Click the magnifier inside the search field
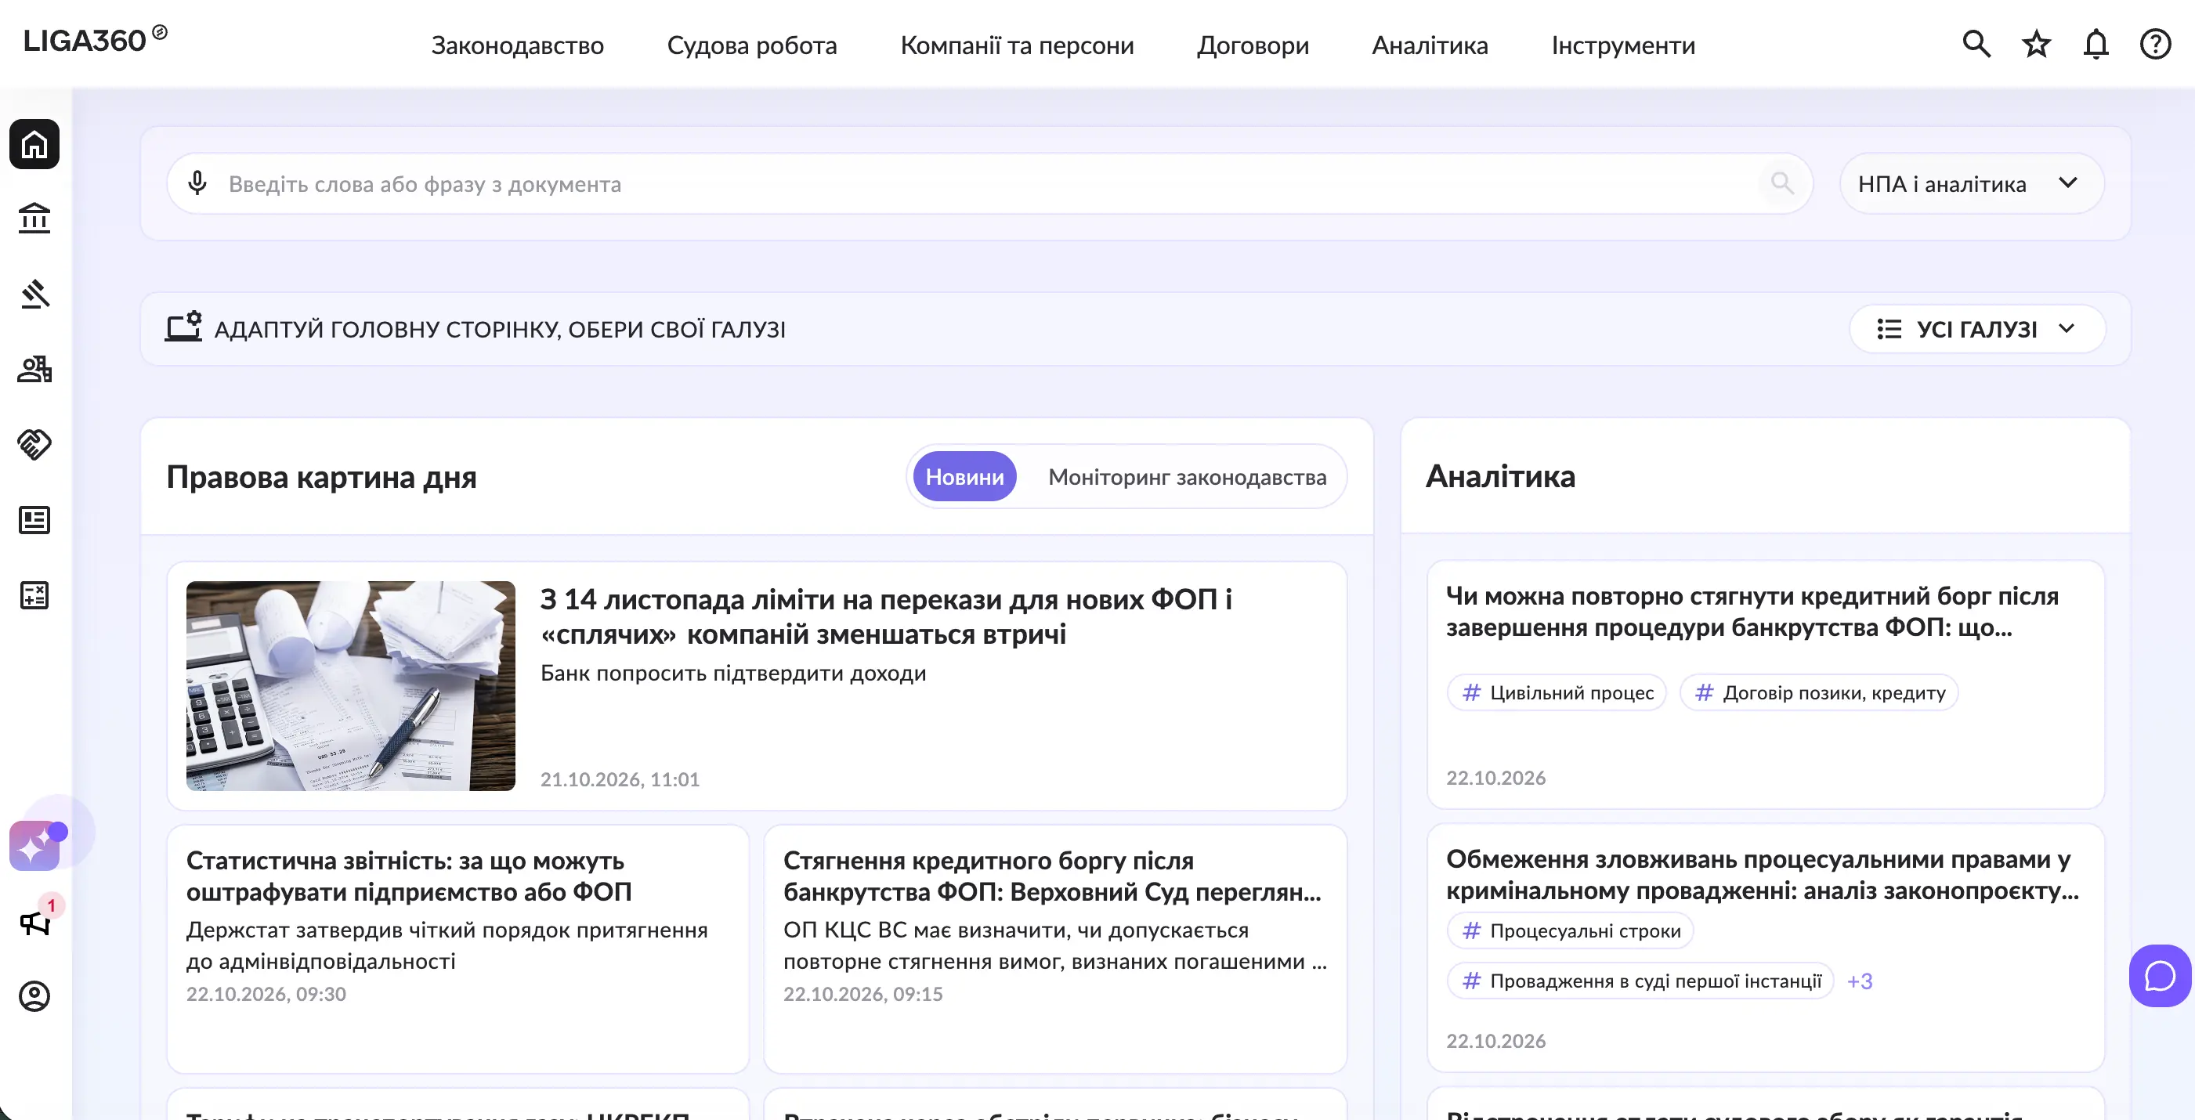The height and width of the screenshot is (1120, 2195). (x=1781, y=183)
